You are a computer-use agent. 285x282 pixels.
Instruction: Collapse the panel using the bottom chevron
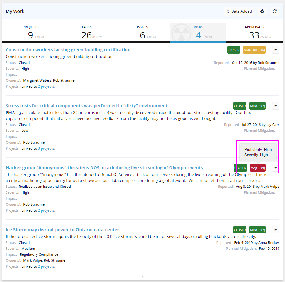click(142, 277)
